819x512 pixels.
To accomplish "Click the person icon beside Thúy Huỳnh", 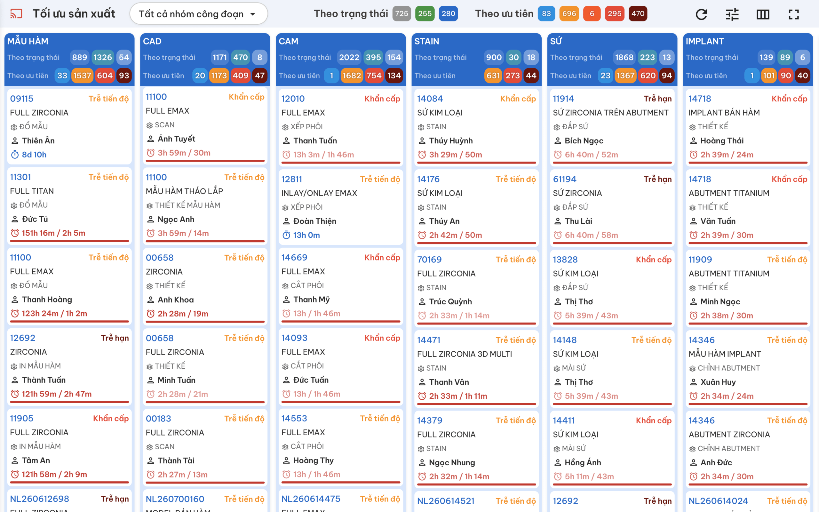I will [422, 140].
